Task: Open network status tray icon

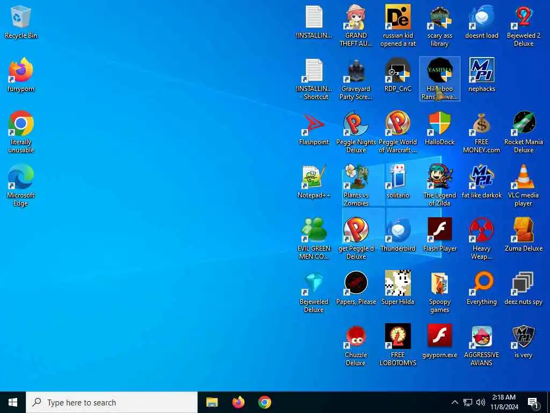Action: point(468,402)
